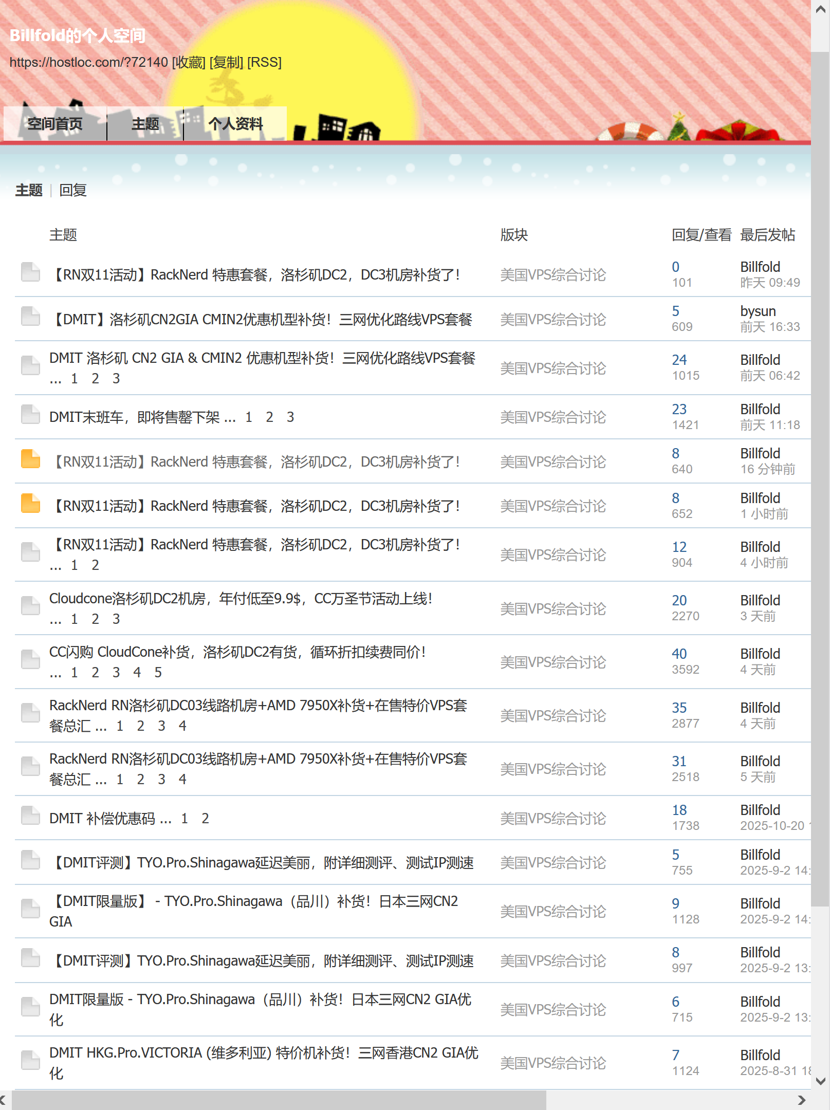Click the thread icon next to DMIT末班车
830x1110 pixels.
click(30, 414)
